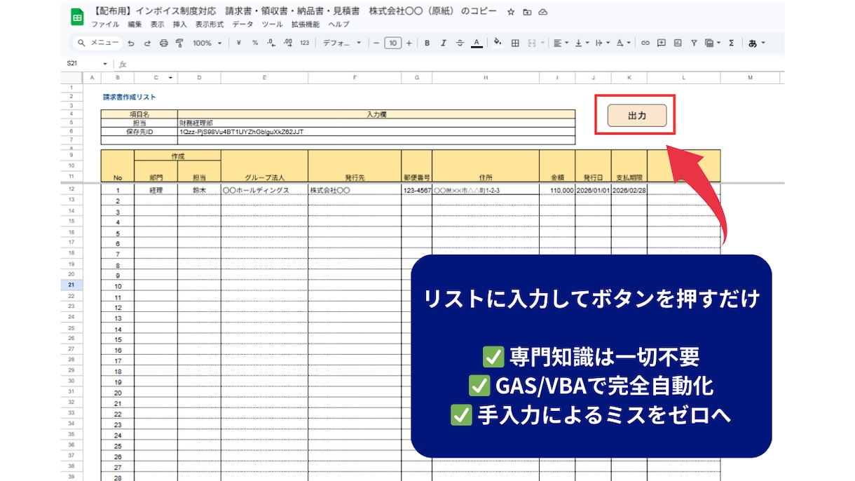This screenshot has width=855, height=481.
Task: Open the fill color picker
Action: point(498,43)
